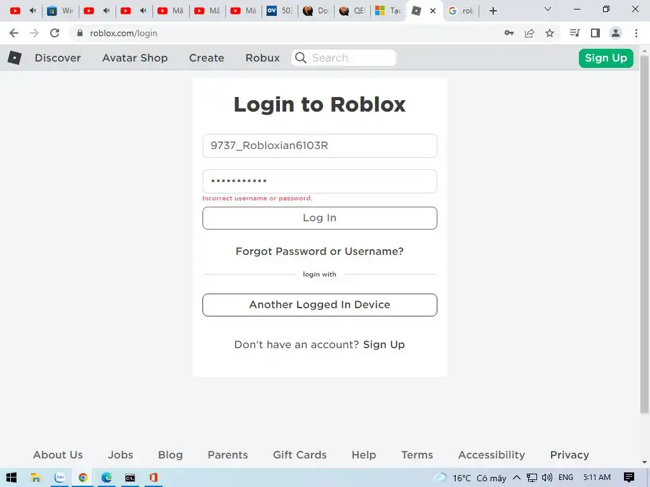Toggle the browser side panel icon
This screenshot has height=487, width=650.
[595, 33]
